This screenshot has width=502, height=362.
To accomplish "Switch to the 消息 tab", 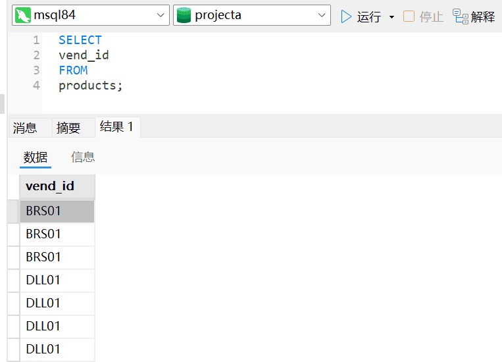I will 25,128.
